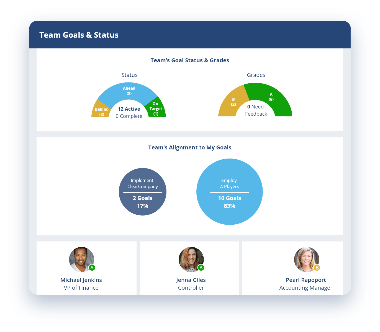The width and height of the screenshot is (380, 332).
Task: Click Jenna Giles' green A grade badge
Action: pos(201,268)
